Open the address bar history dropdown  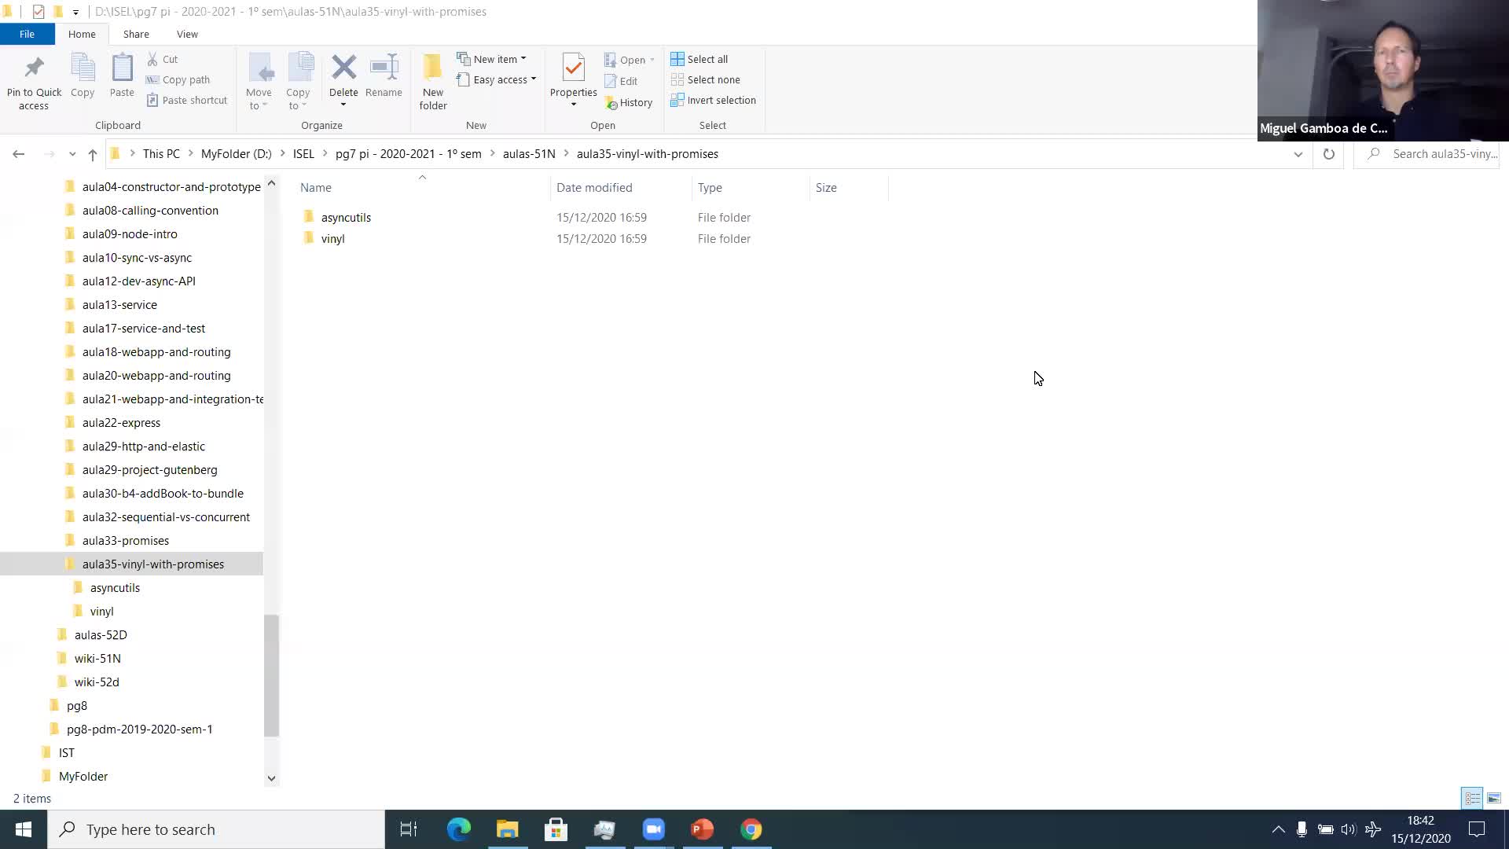pos(1298,154)
